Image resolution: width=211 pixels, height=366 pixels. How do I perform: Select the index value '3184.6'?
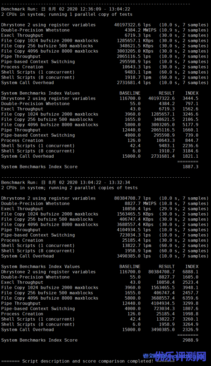[191, 151]
